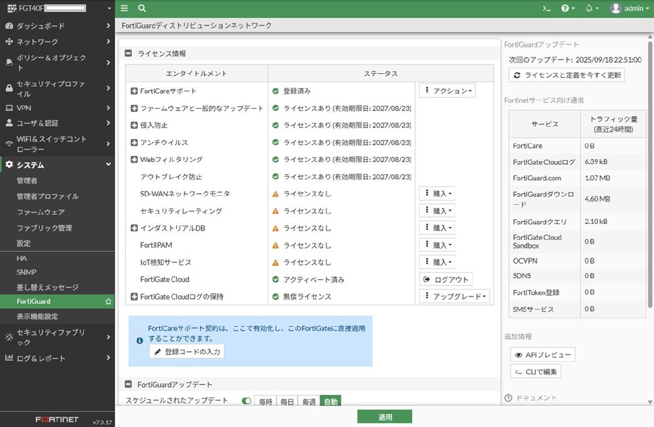654x427 pixels.
Task: Open the notifications bell icon
Action: 591,8
